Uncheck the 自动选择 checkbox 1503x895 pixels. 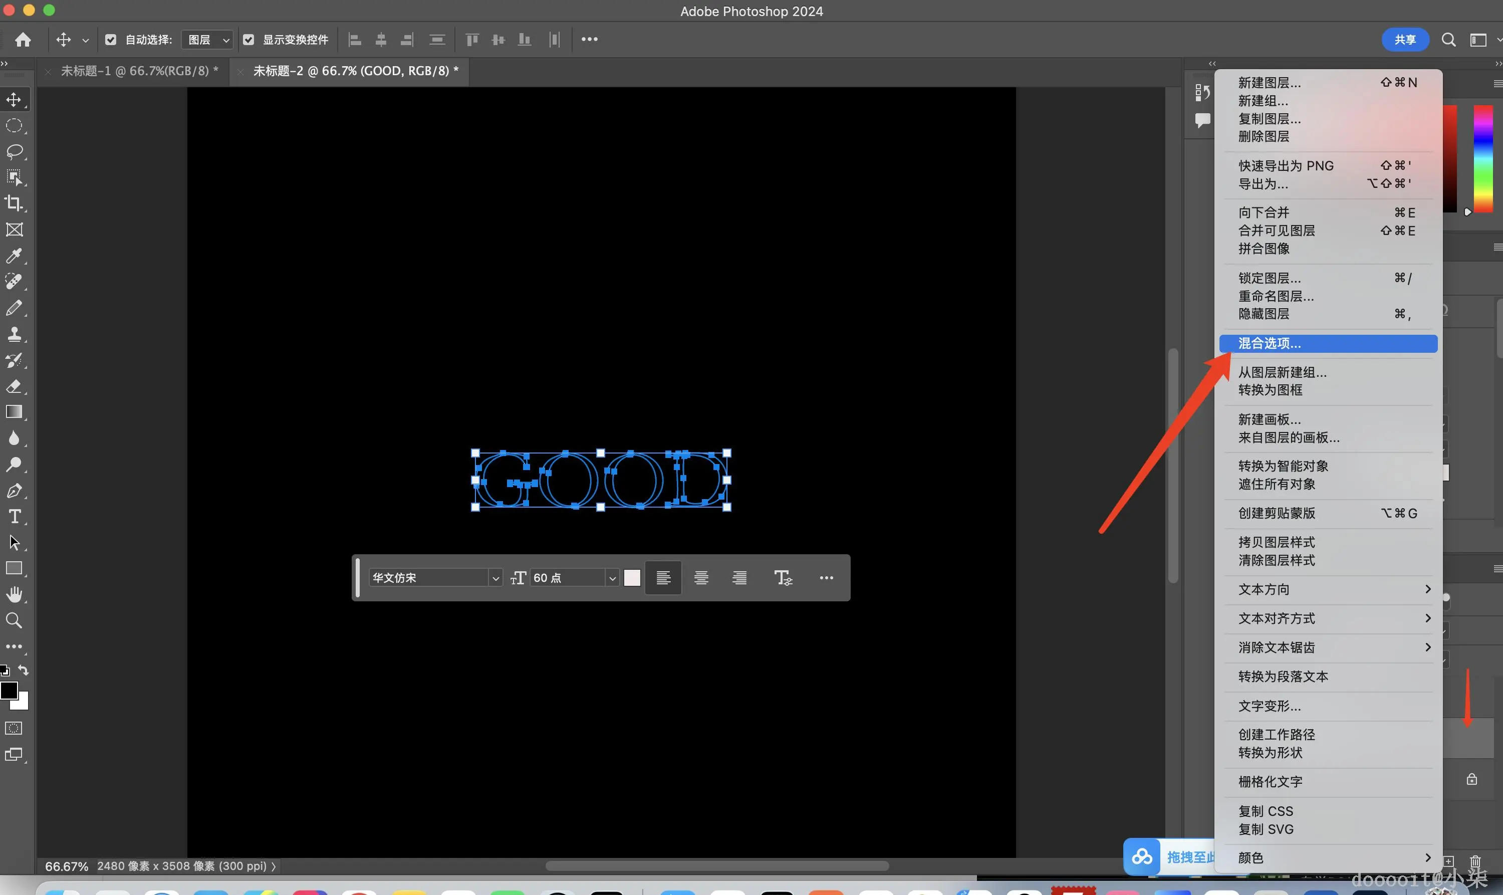point(111,40)
